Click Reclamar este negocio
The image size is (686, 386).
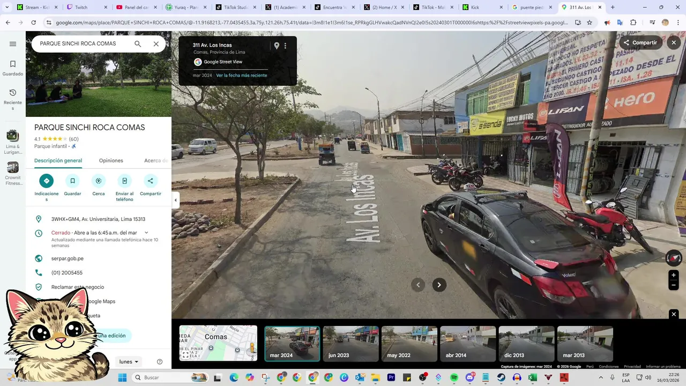point(78,287)
